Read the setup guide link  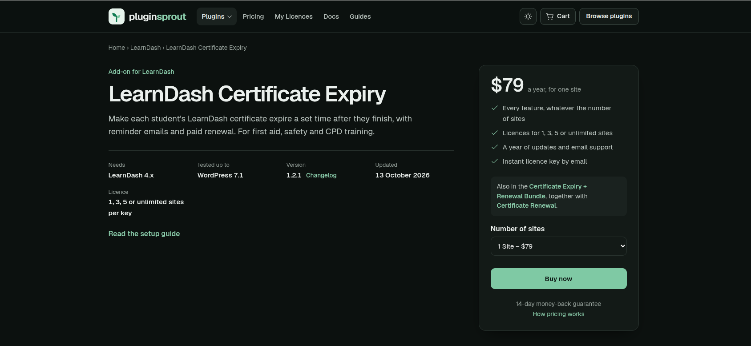point(144,233)
